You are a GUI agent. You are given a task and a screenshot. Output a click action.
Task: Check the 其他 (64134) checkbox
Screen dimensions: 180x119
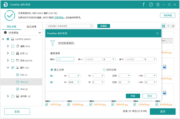(13, 60)
